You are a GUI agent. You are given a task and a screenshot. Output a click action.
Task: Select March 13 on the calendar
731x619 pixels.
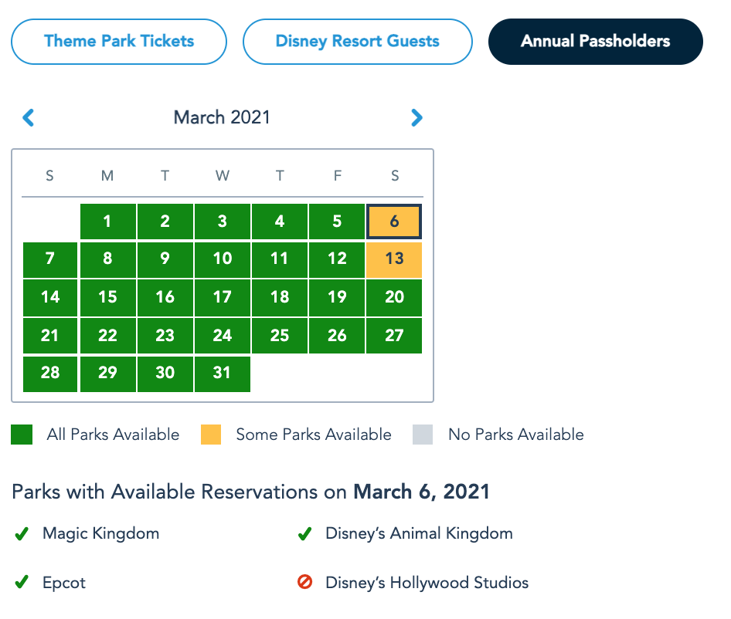[x=394, y=259]
